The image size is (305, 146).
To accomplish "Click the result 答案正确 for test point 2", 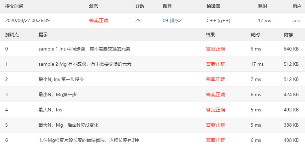I will [216, 79].
